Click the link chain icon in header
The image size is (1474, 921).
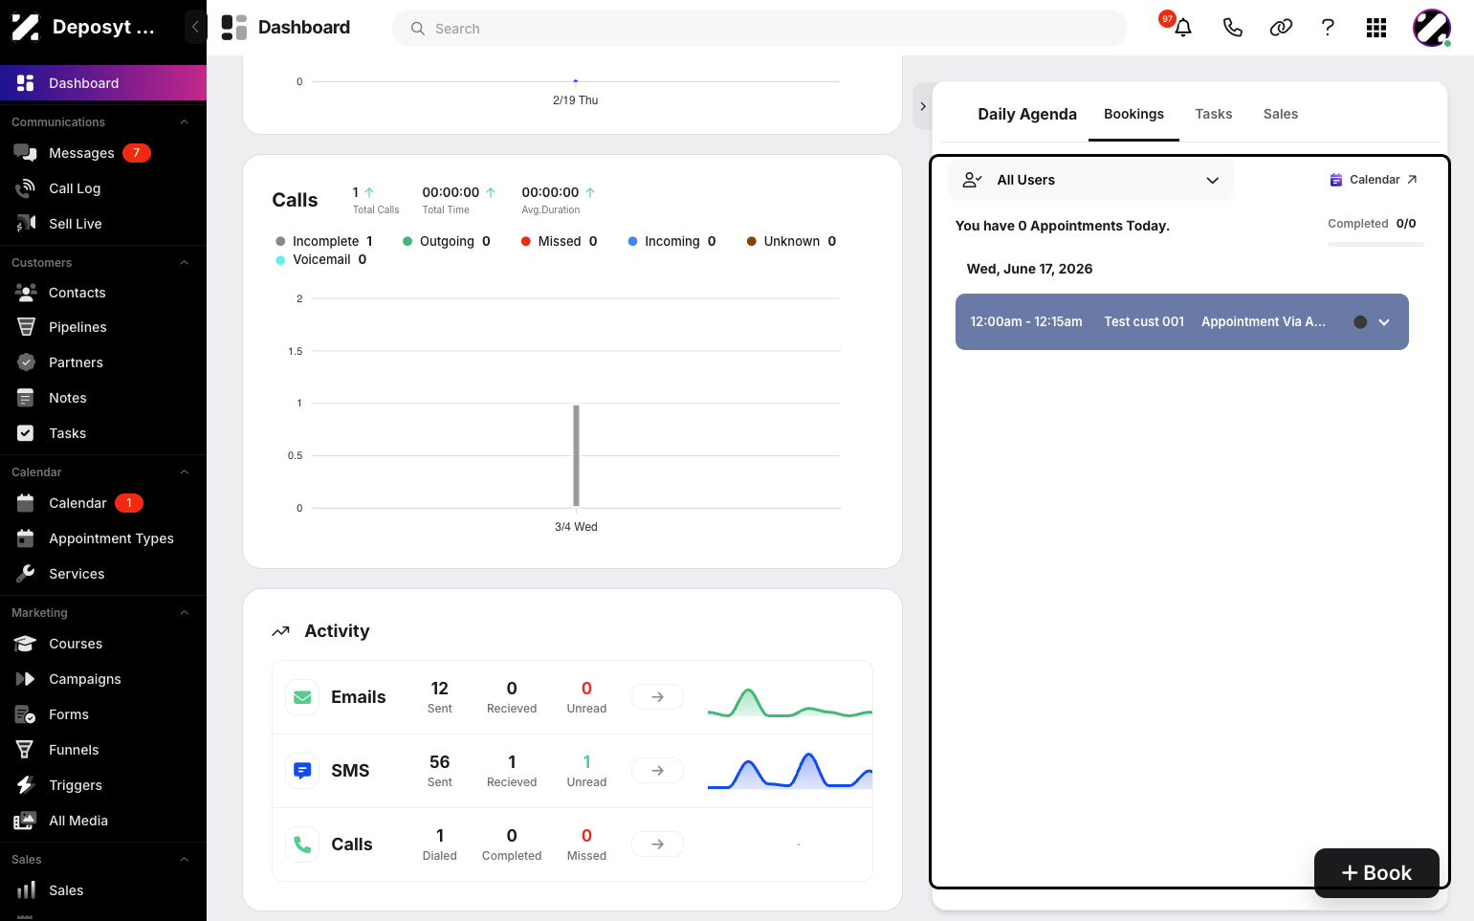point(1281,28)
